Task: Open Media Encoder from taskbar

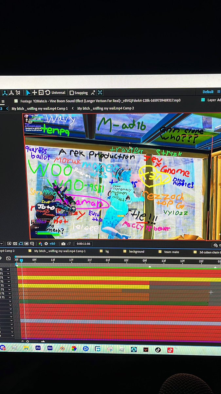Action: (x=50, y=348)
